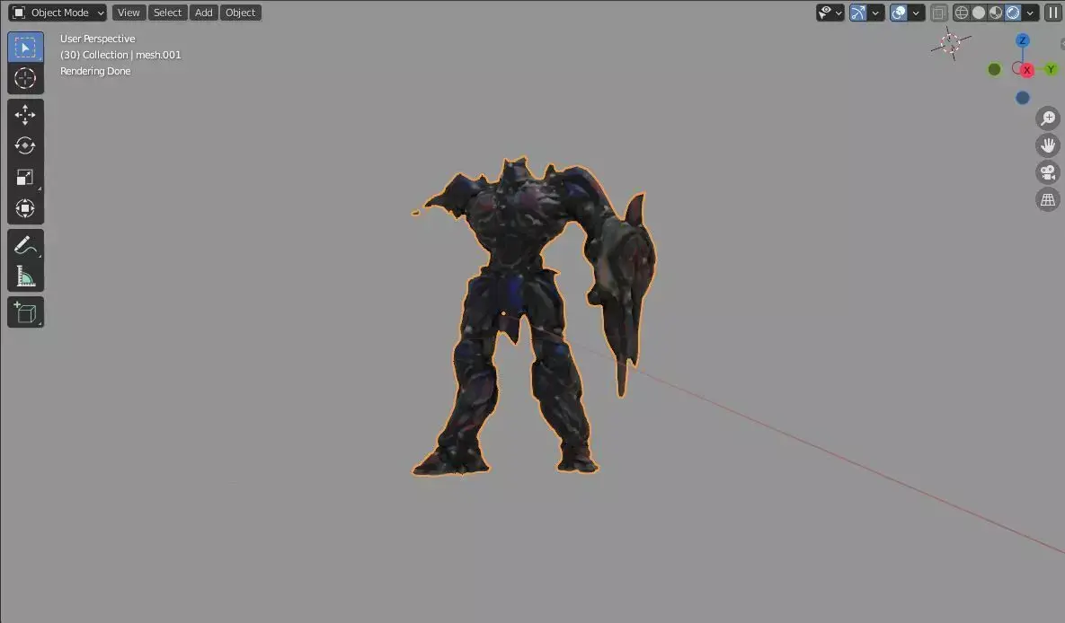Screen dimensions: 1065x623
Task: Choose the Move tool
Action: click(25, 115)
